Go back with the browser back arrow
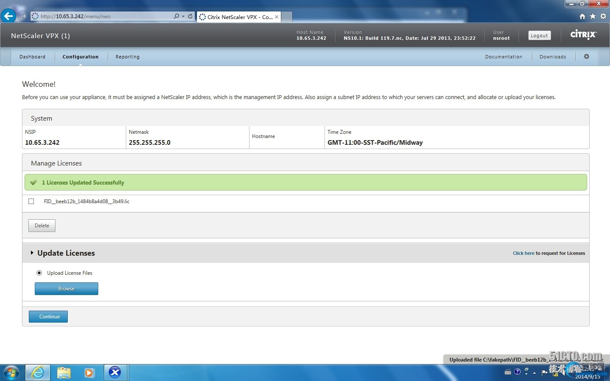610x381 pixels. pyautogui.click(x=8, y=16)
